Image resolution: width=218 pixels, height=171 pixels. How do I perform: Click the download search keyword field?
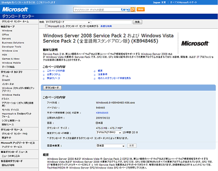111,22
